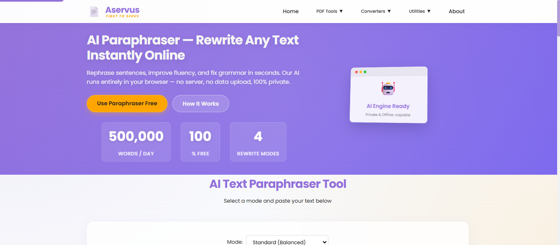Open the PDF Tools dropdown
560x245 pixels.
(x=329, y=11)
